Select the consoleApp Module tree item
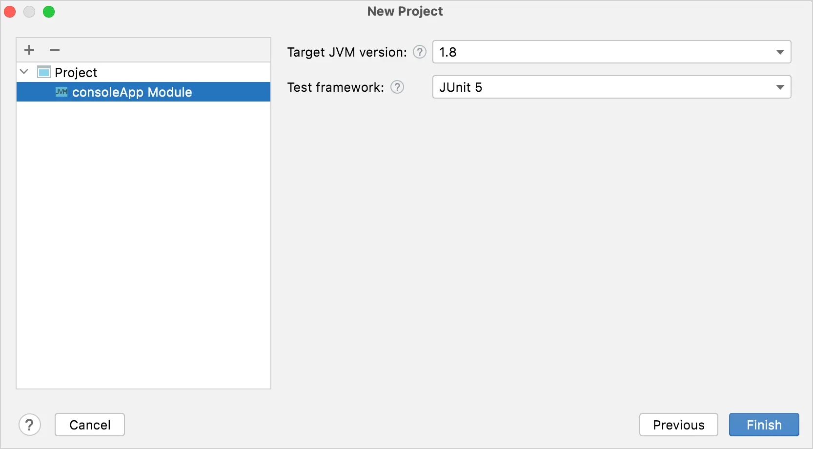This screenshot has height=449, width=813. 132,92
